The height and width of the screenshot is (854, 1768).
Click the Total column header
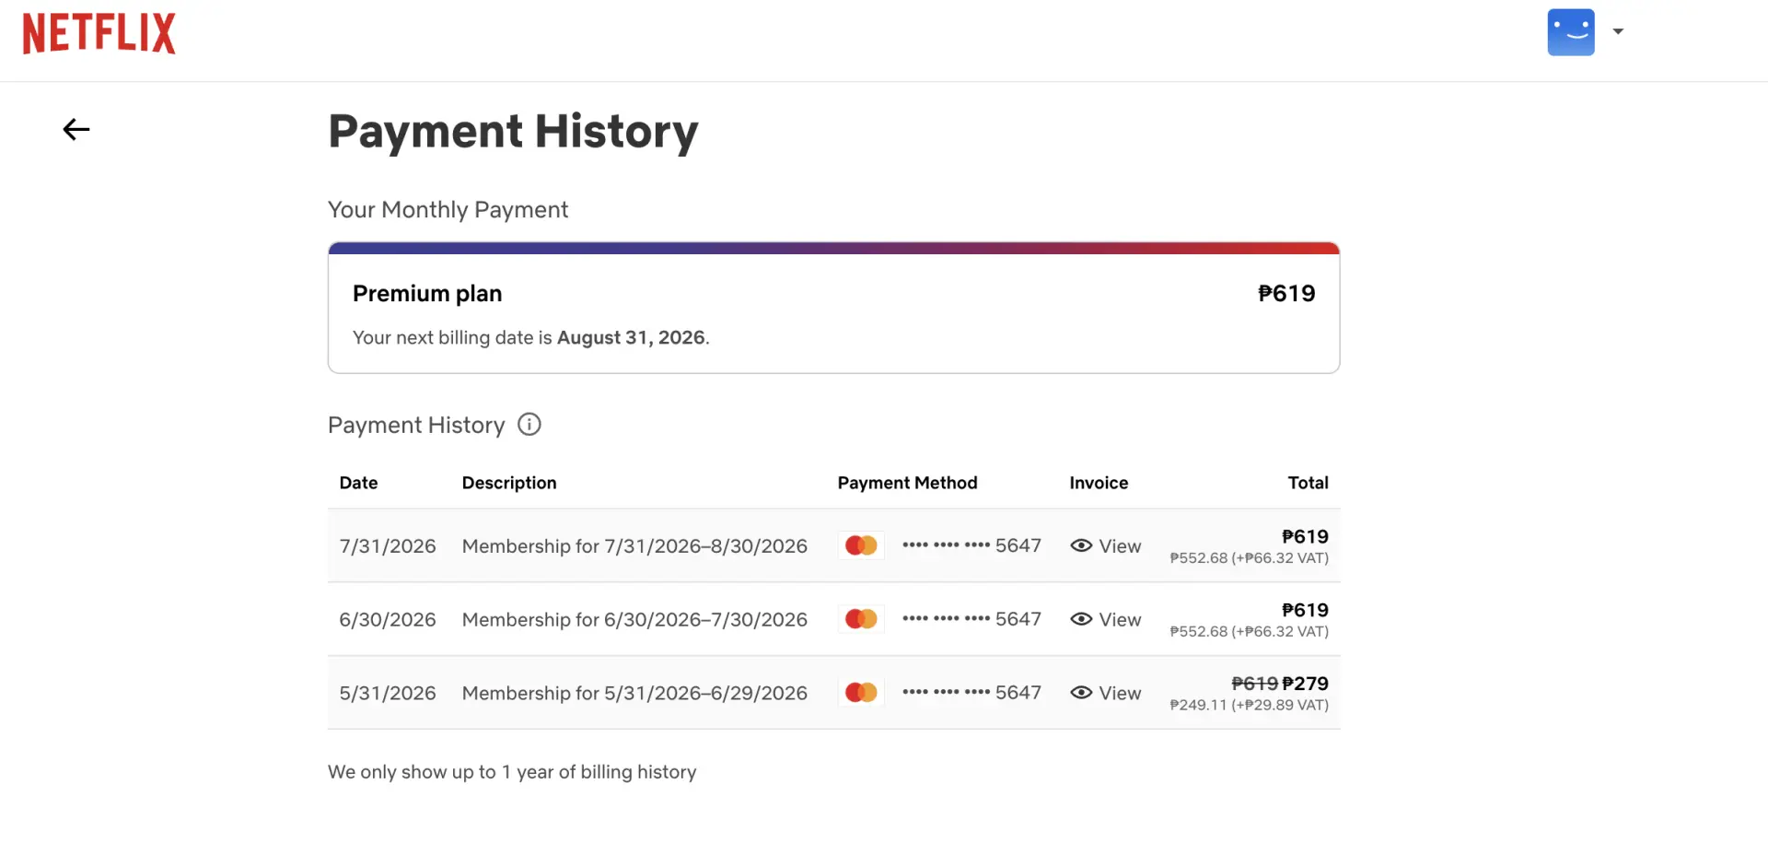(x=1308, y=483)
